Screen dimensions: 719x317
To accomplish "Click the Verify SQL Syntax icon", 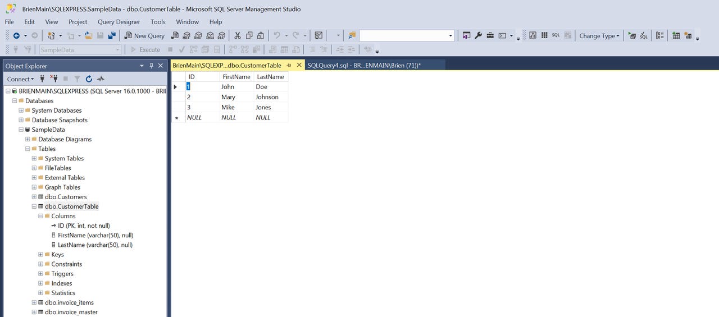I will coord(644,35).
